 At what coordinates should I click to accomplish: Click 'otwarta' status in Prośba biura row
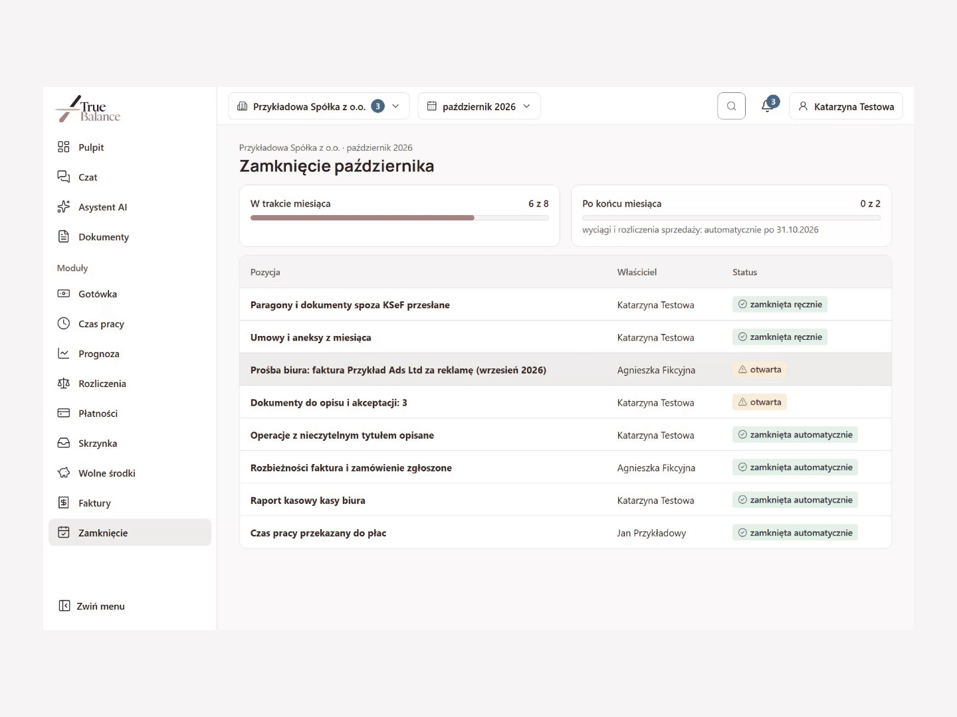point(760,370)
